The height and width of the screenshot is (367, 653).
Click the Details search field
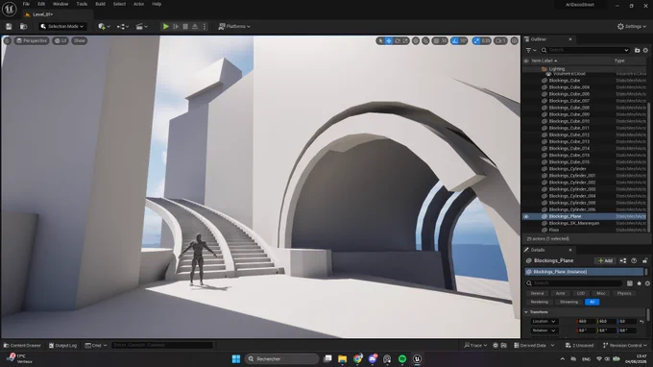coord(574,283)
